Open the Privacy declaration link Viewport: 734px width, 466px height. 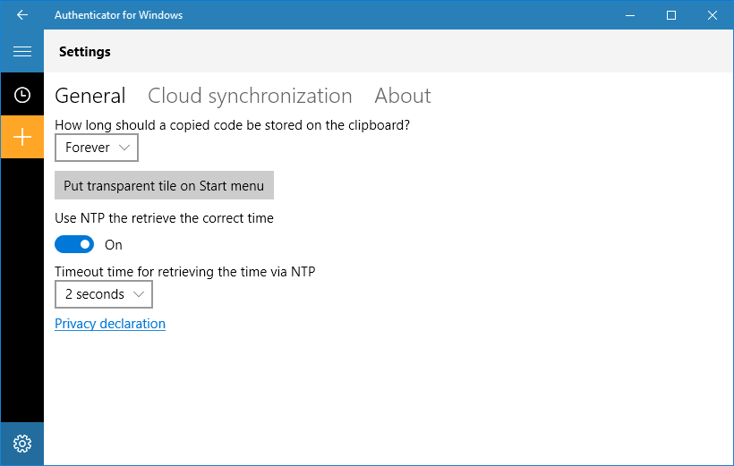(110, 324)
